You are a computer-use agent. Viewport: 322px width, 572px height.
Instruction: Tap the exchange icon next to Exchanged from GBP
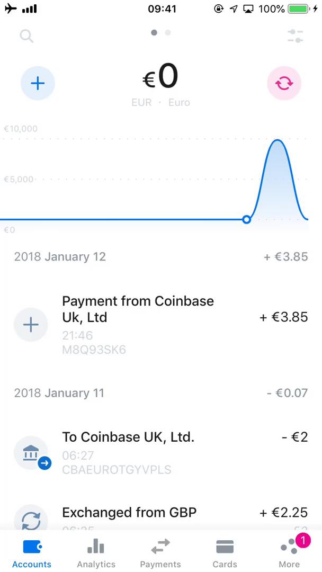tap(31, 522)
